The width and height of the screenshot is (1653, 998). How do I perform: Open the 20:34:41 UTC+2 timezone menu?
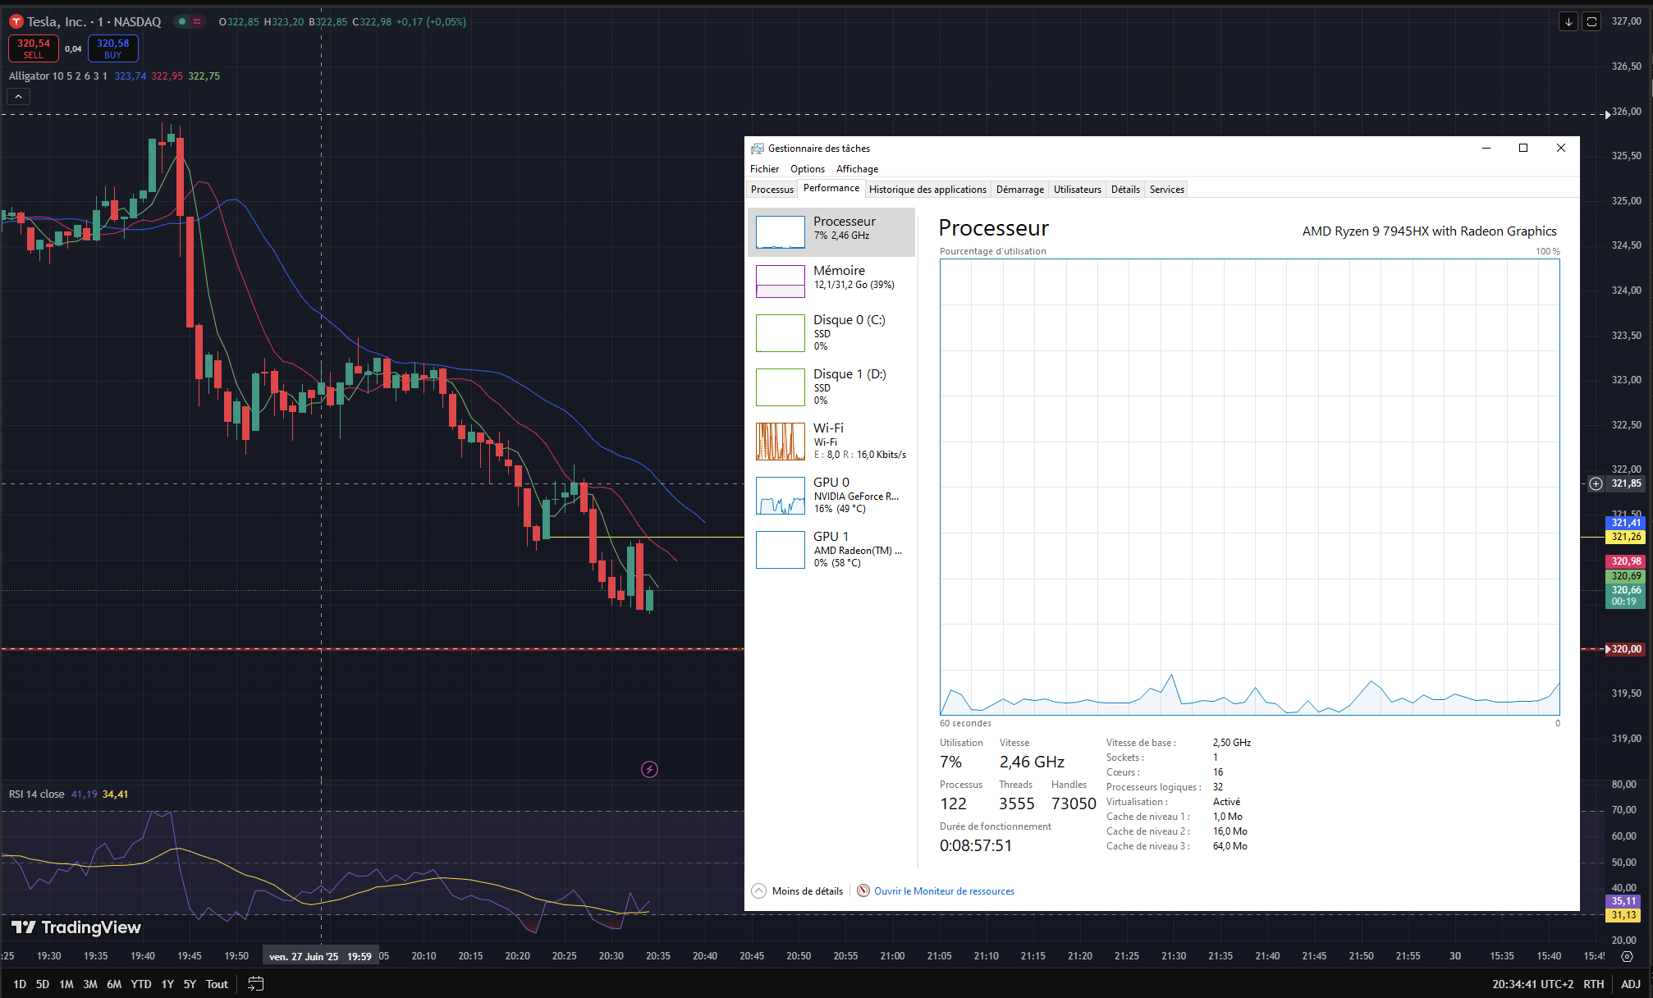click(x=1532, y=984)
